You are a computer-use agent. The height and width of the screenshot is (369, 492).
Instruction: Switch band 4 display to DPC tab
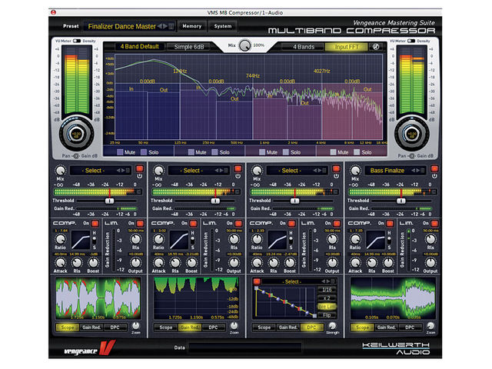coord(410,327)
